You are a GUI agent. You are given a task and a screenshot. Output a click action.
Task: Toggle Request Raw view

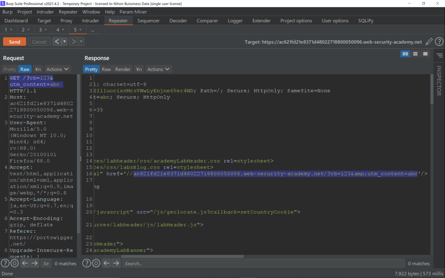tap(25, 69)
